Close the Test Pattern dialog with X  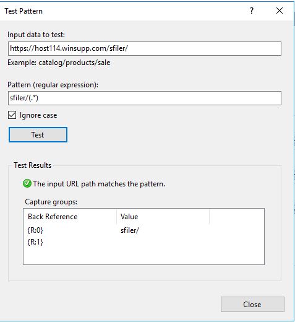pos(280,11)
